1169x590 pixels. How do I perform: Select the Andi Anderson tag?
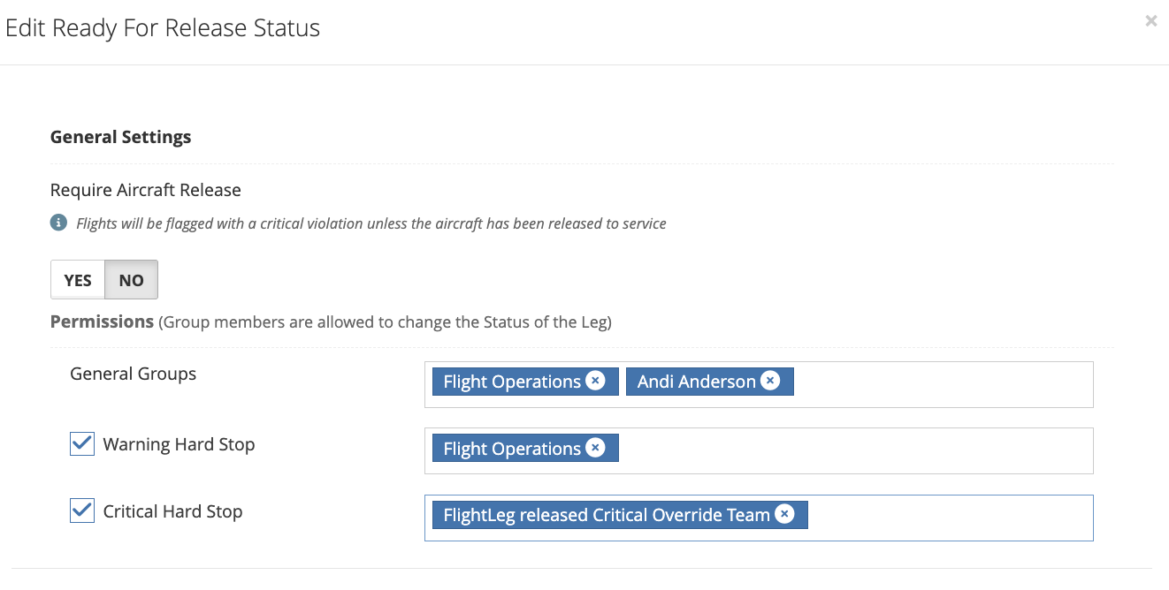click(x=697, y=382)
